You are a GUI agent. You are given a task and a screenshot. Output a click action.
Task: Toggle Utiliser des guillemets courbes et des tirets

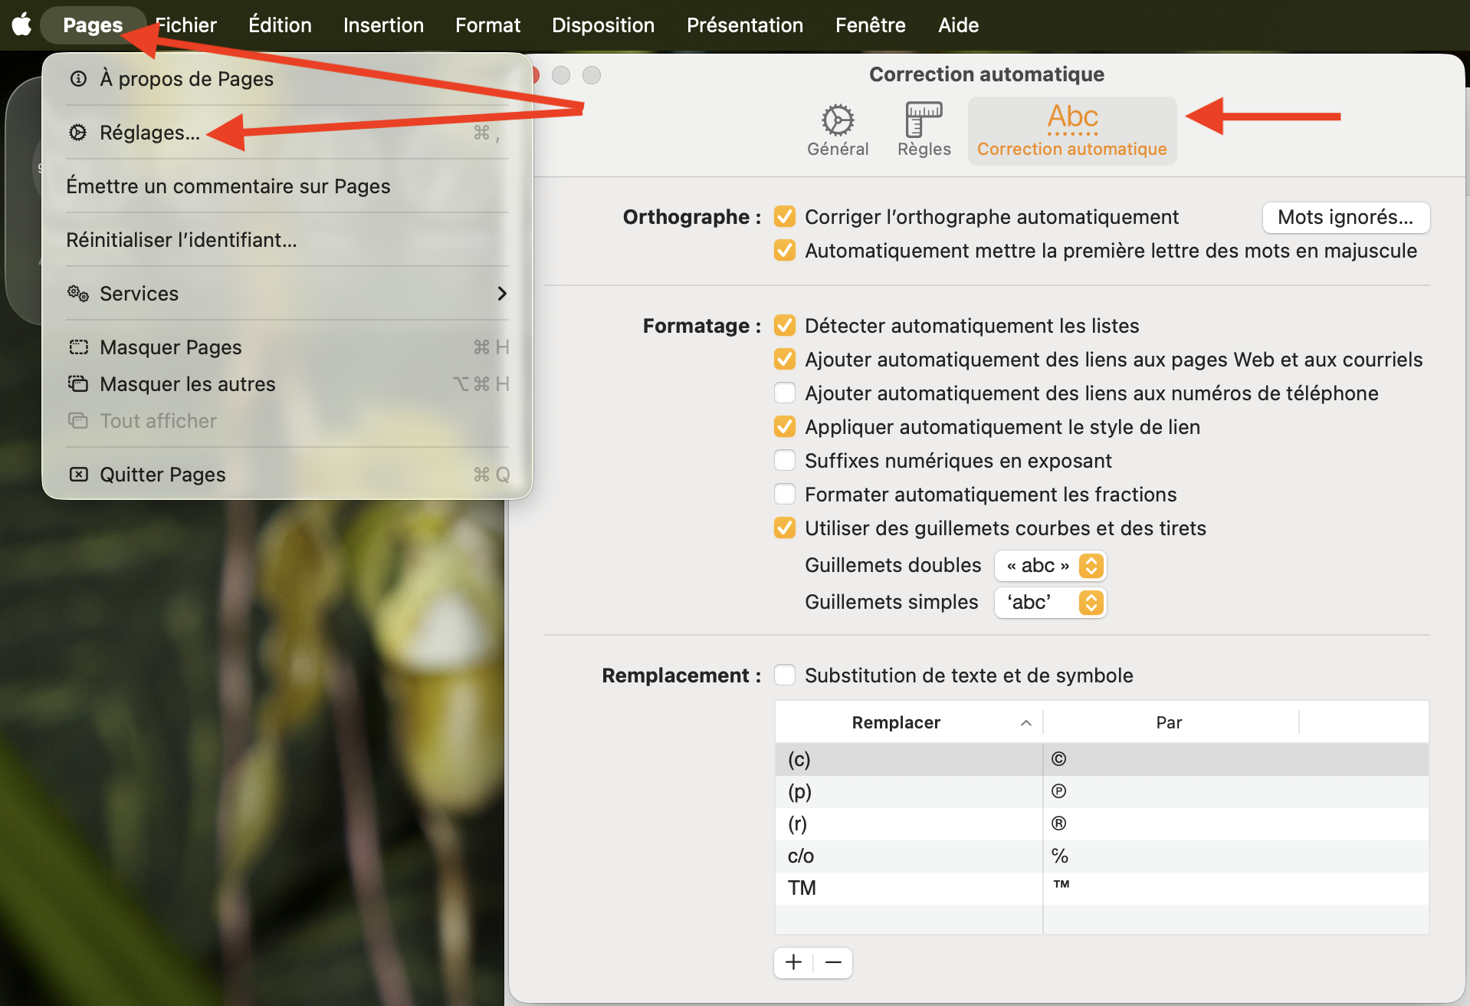point(784,528)
